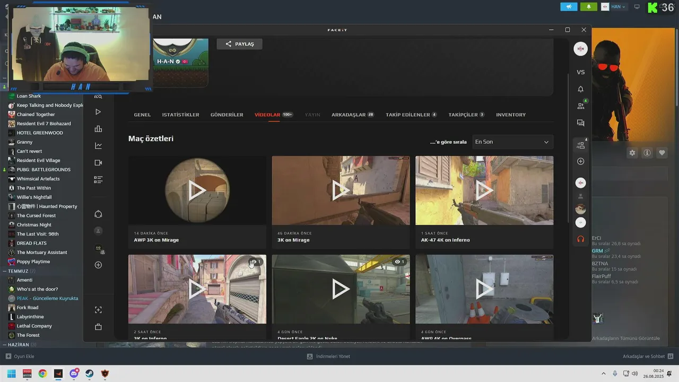Select the VİDEOLAR tab
The image size is (679, 382).
(274, 115)
